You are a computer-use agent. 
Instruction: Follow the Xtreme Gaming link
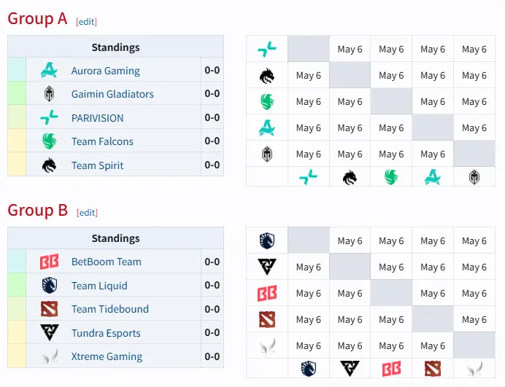(107, 357)
